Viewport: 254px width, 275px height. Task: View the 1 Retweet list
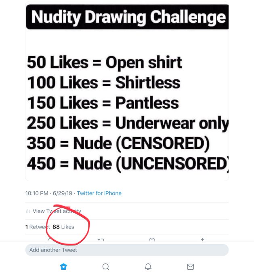38,227
